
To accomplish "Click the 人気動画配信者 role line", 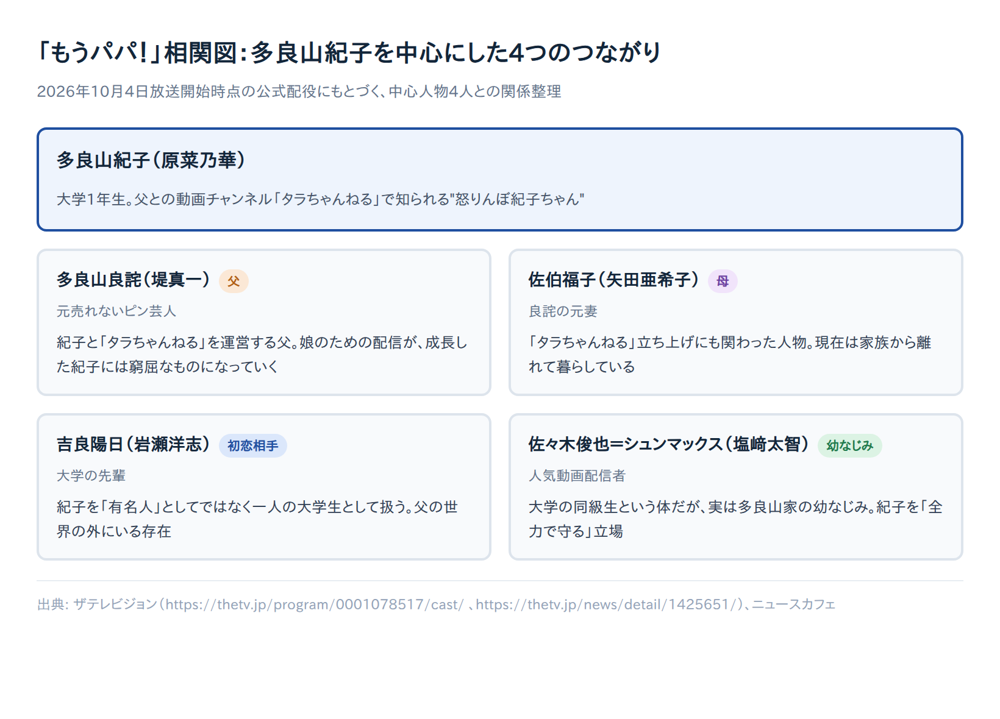I will [577, 476].
